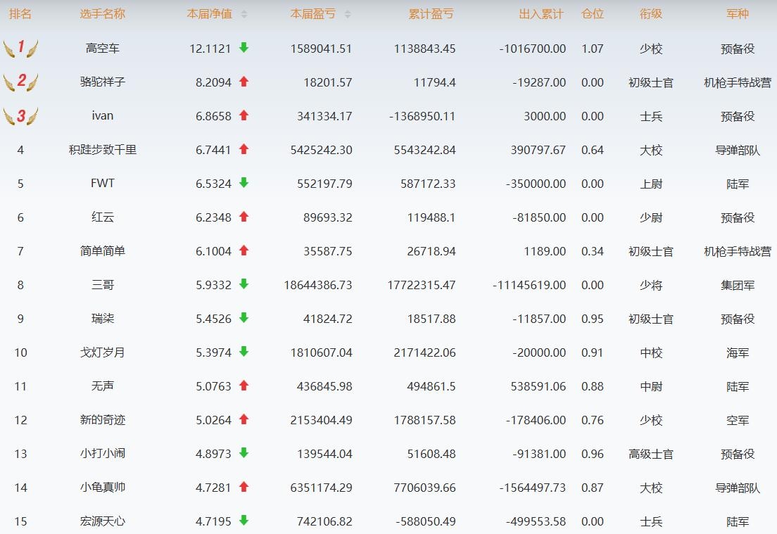
Task: Click green down arrow next to 5.9332
Action: [244, 284]
